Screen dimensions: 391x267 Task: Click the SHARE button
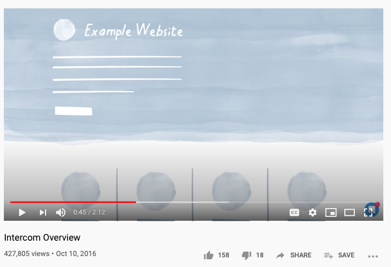[x=294, y=255]
